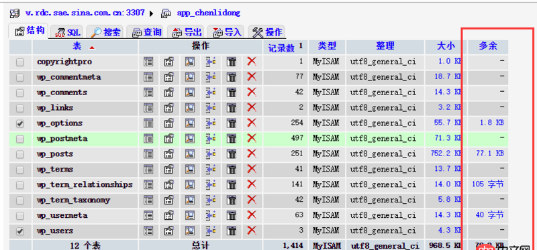Empty wp_postmeta via trash icon
Image resolution: width=537 pixels, height=250 pixels.
[x=232, y=139]
